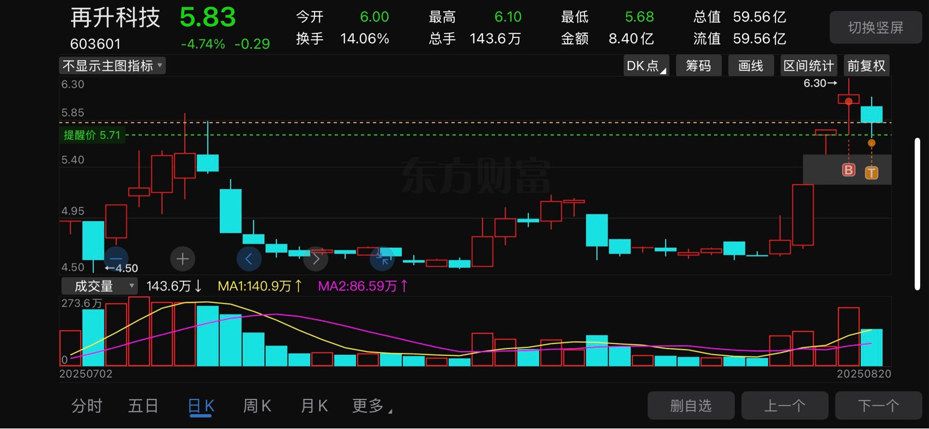Zoom out chart with minus icon
The width and height of the screenshot is (929, 429).
[x=116, y=259]
